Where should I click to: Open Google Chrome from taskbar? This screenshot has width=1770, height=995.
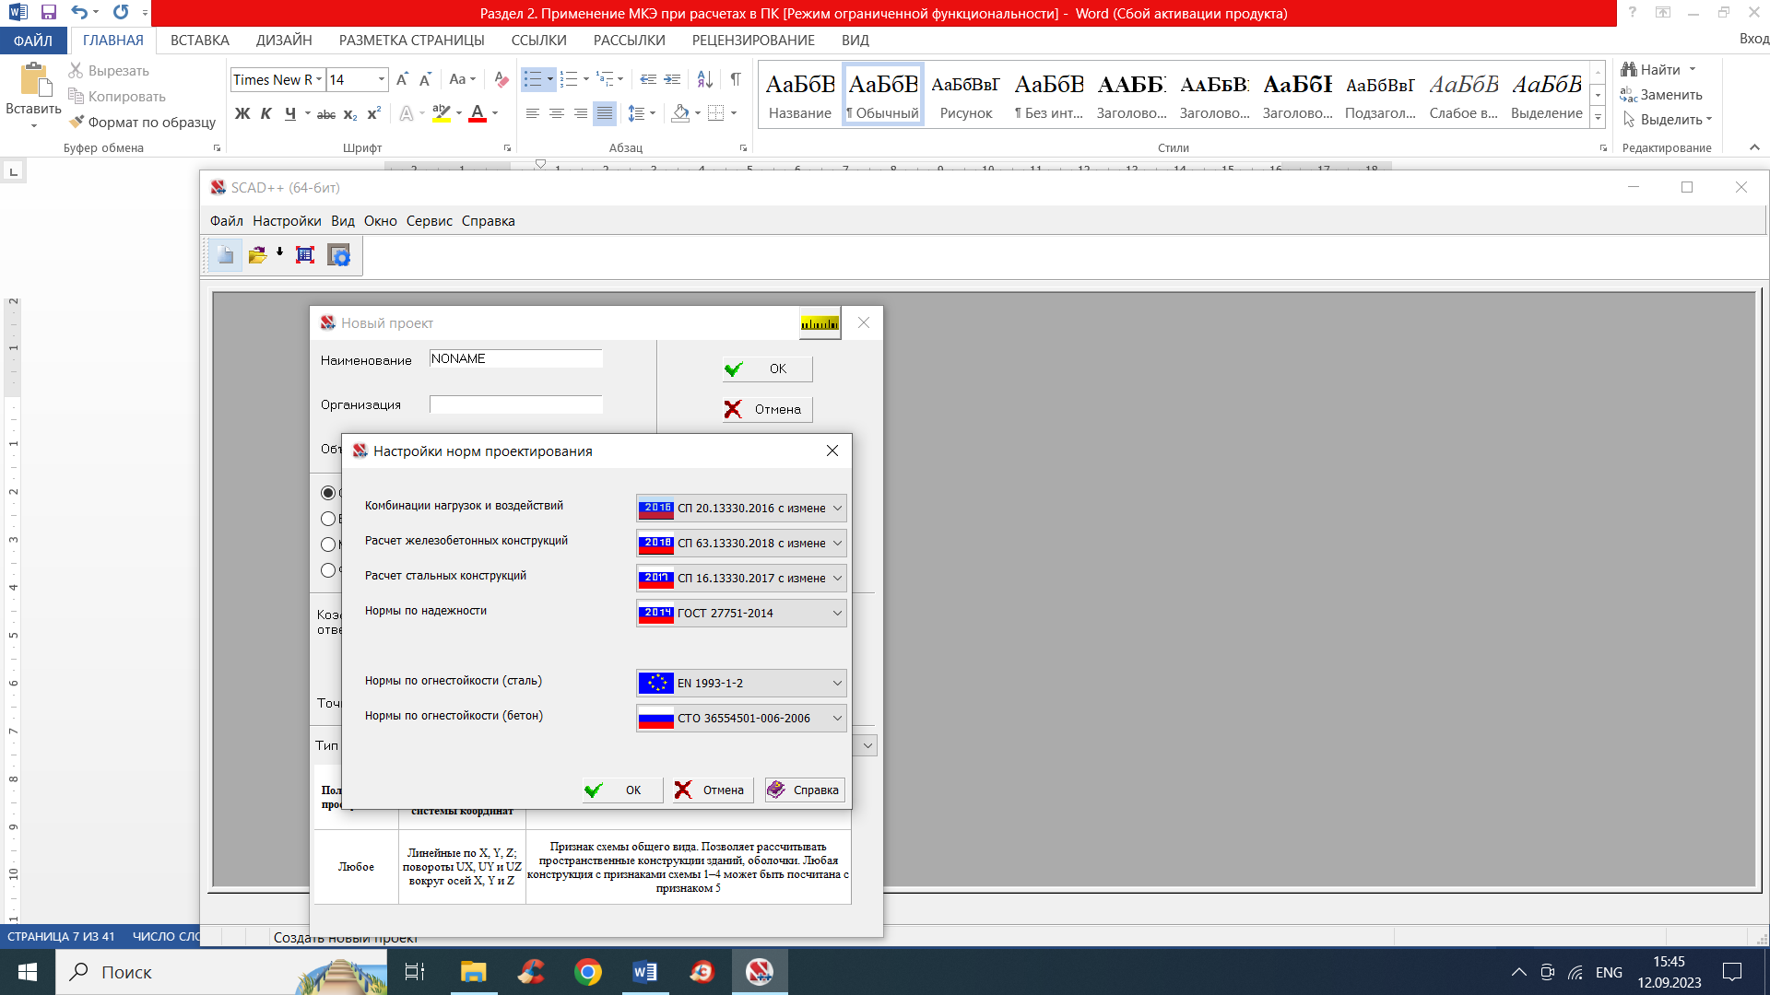pyautogui.click(x=588, y=972)
